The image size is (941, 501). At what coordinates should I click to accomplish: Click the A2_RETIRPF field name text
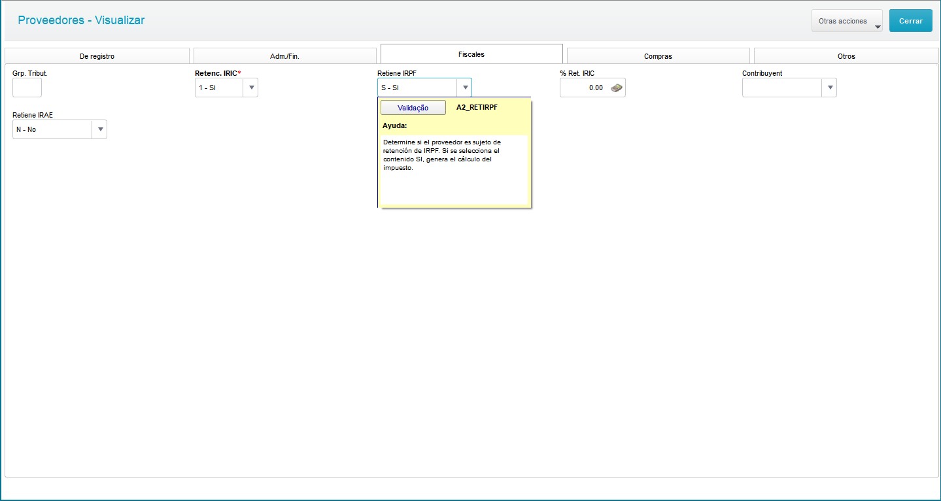(477, 107)
